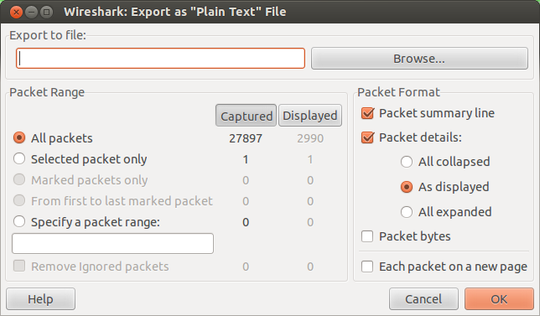Toggle the Captured packets button
The image size is (540, 316).
(246, 116)
